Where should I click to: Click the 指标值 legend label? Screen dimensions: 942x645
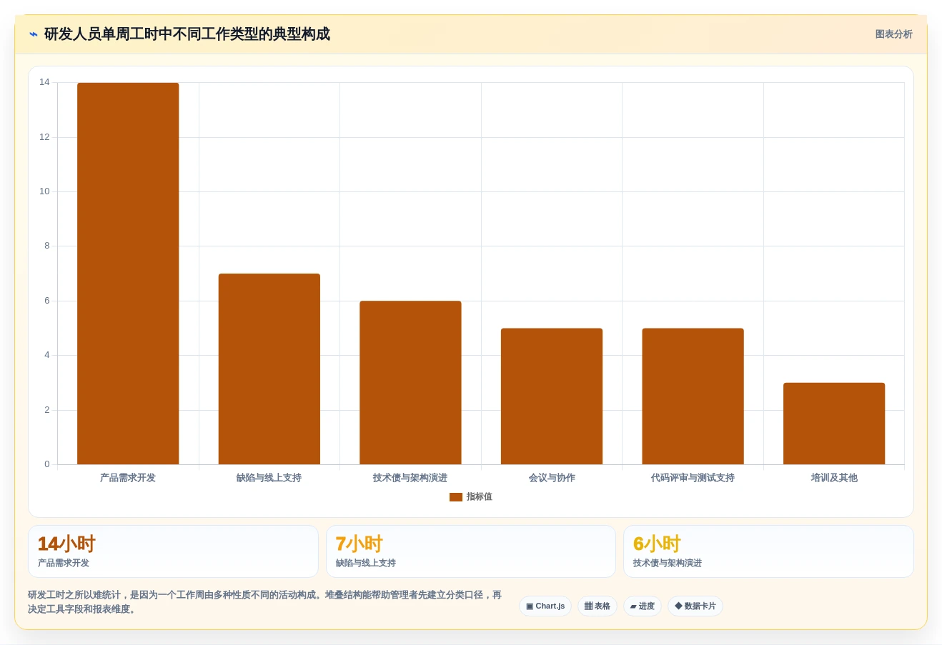click(479, 497)
